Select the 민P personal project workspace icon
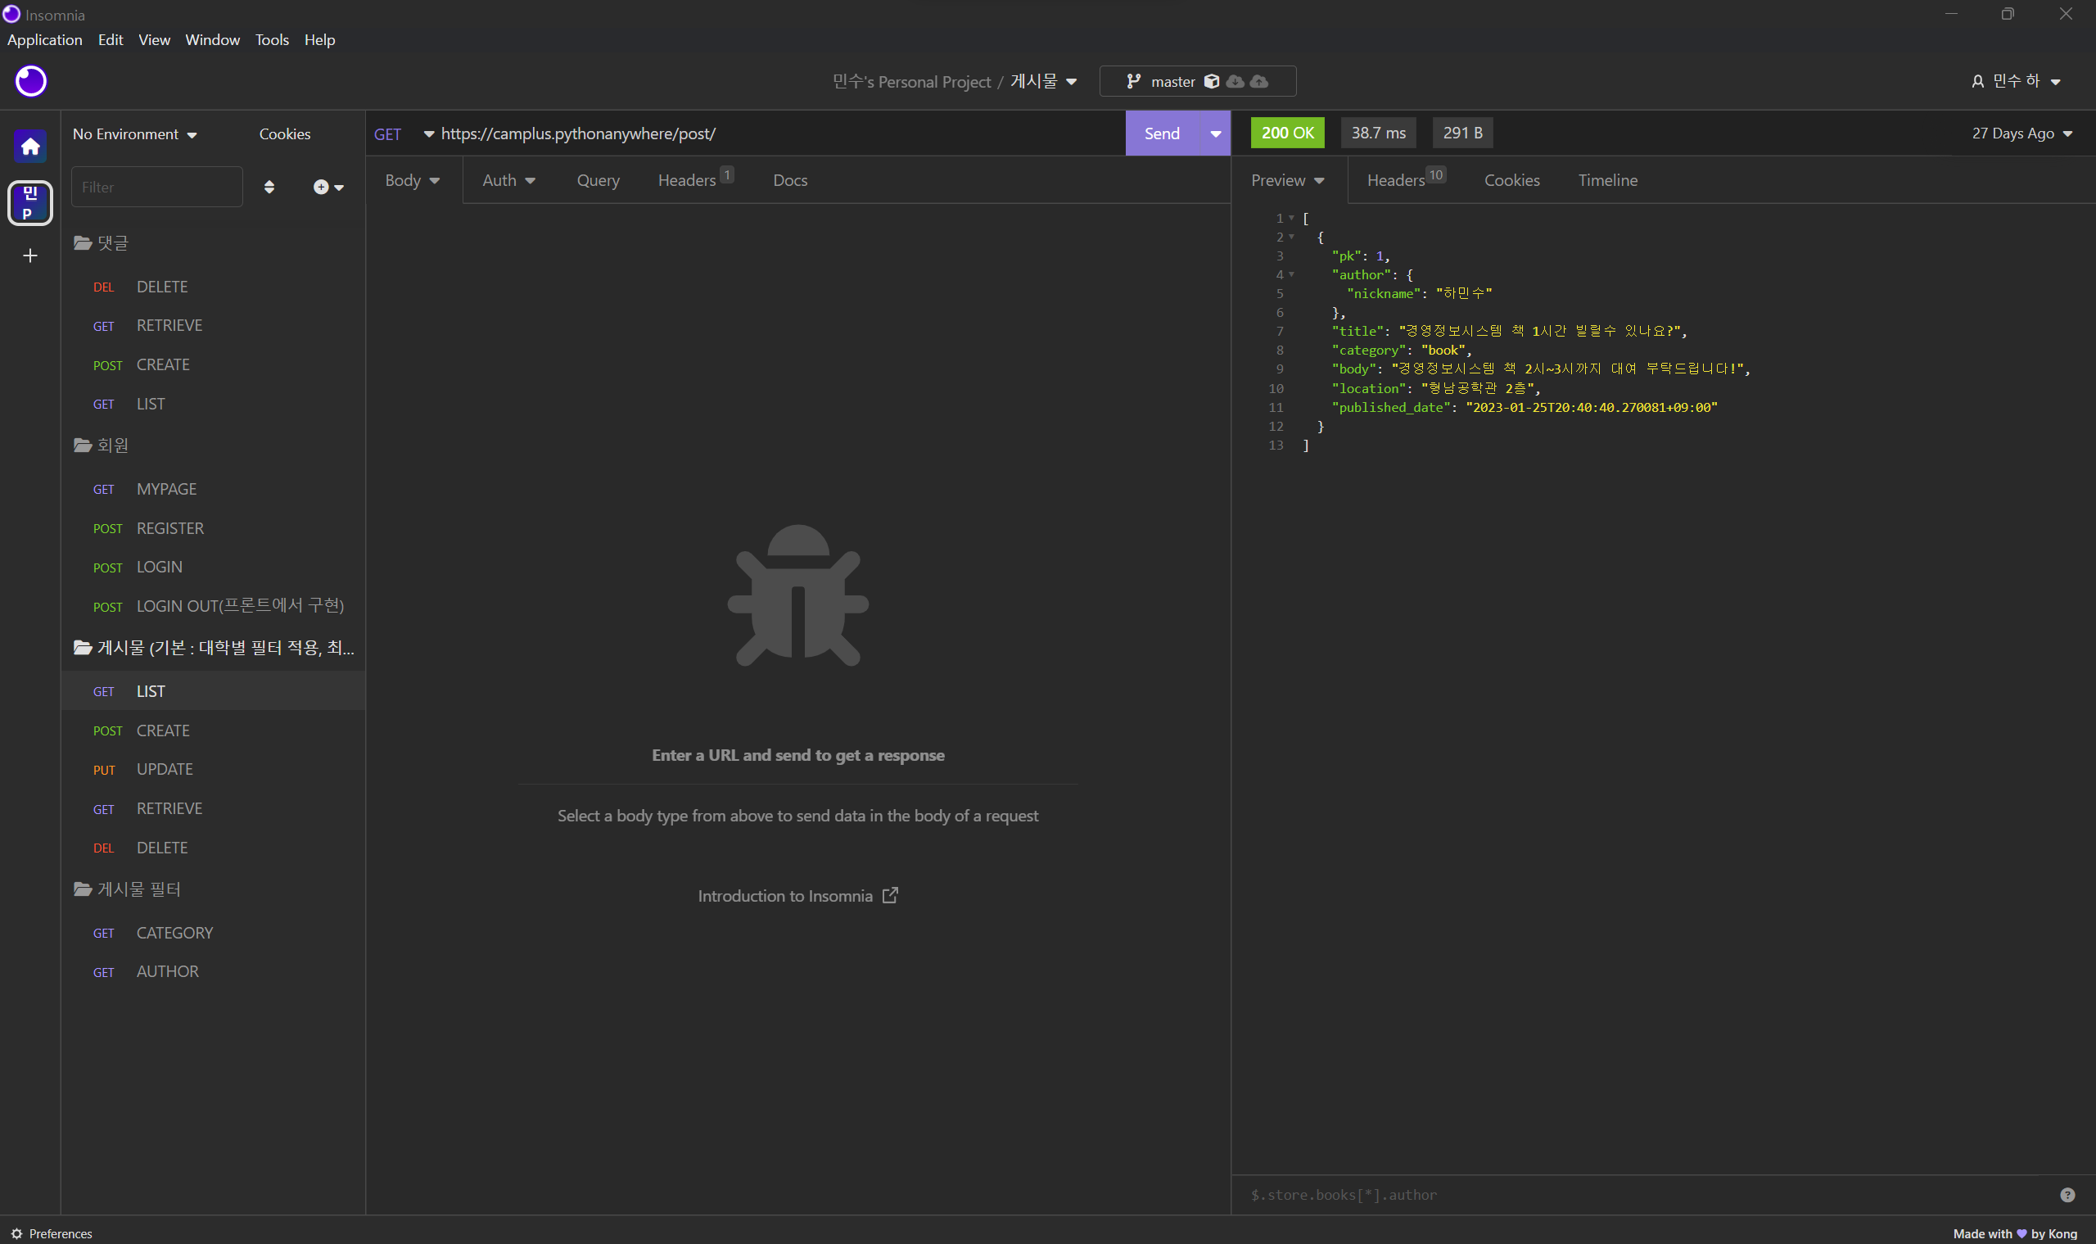This screenshot has height=1244, width=2096. pyautogui.click(x=30, y=203)
